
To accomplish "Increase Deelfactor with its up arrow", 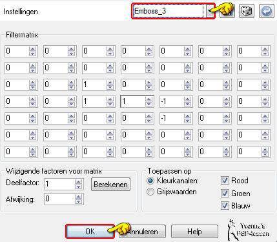I will pyautogui.click(x=78, y=182).
